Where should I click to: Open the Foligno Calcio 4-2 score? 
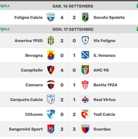(x=68, y=18)
